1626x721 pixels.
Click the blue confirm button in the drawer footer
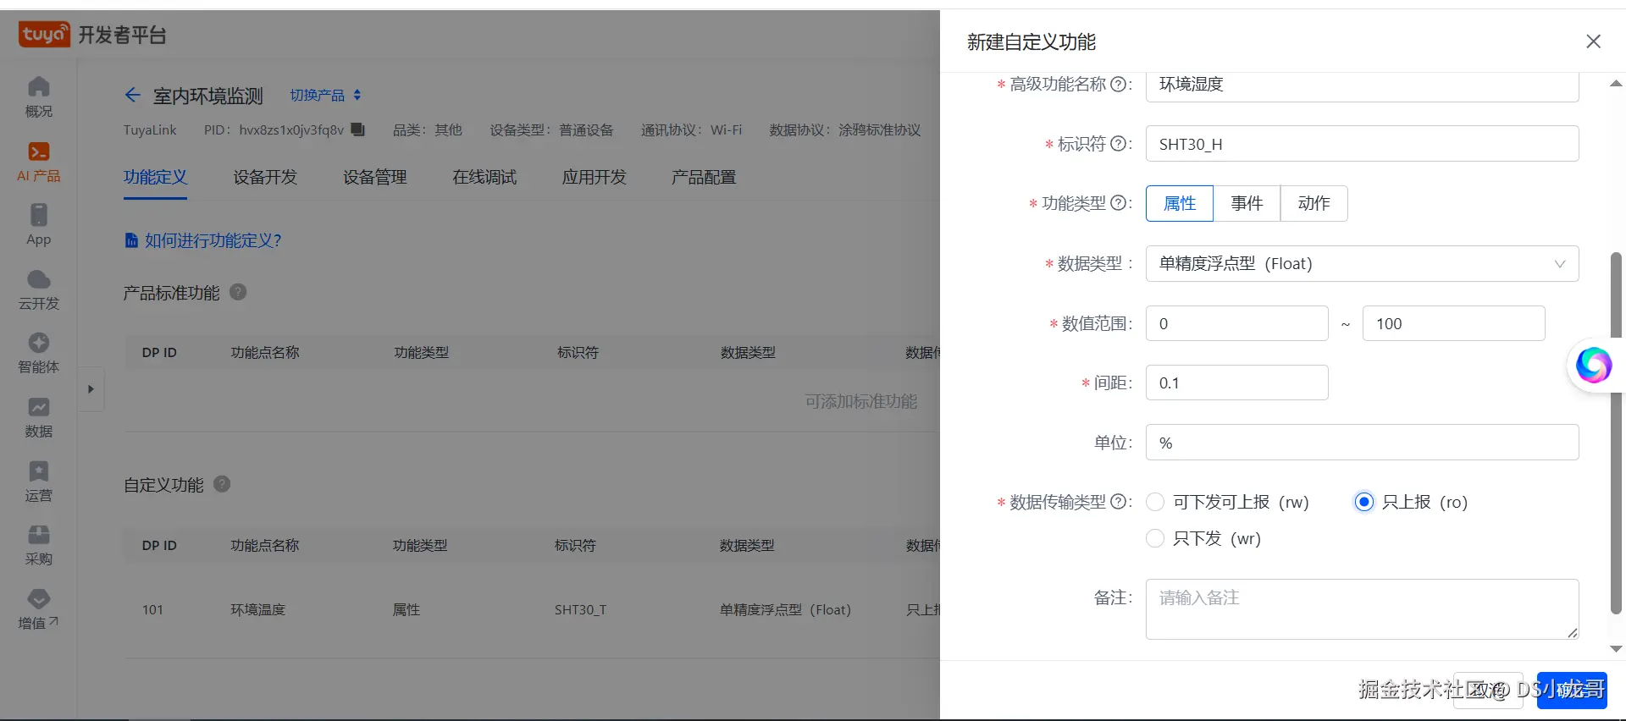(1572, 690)
